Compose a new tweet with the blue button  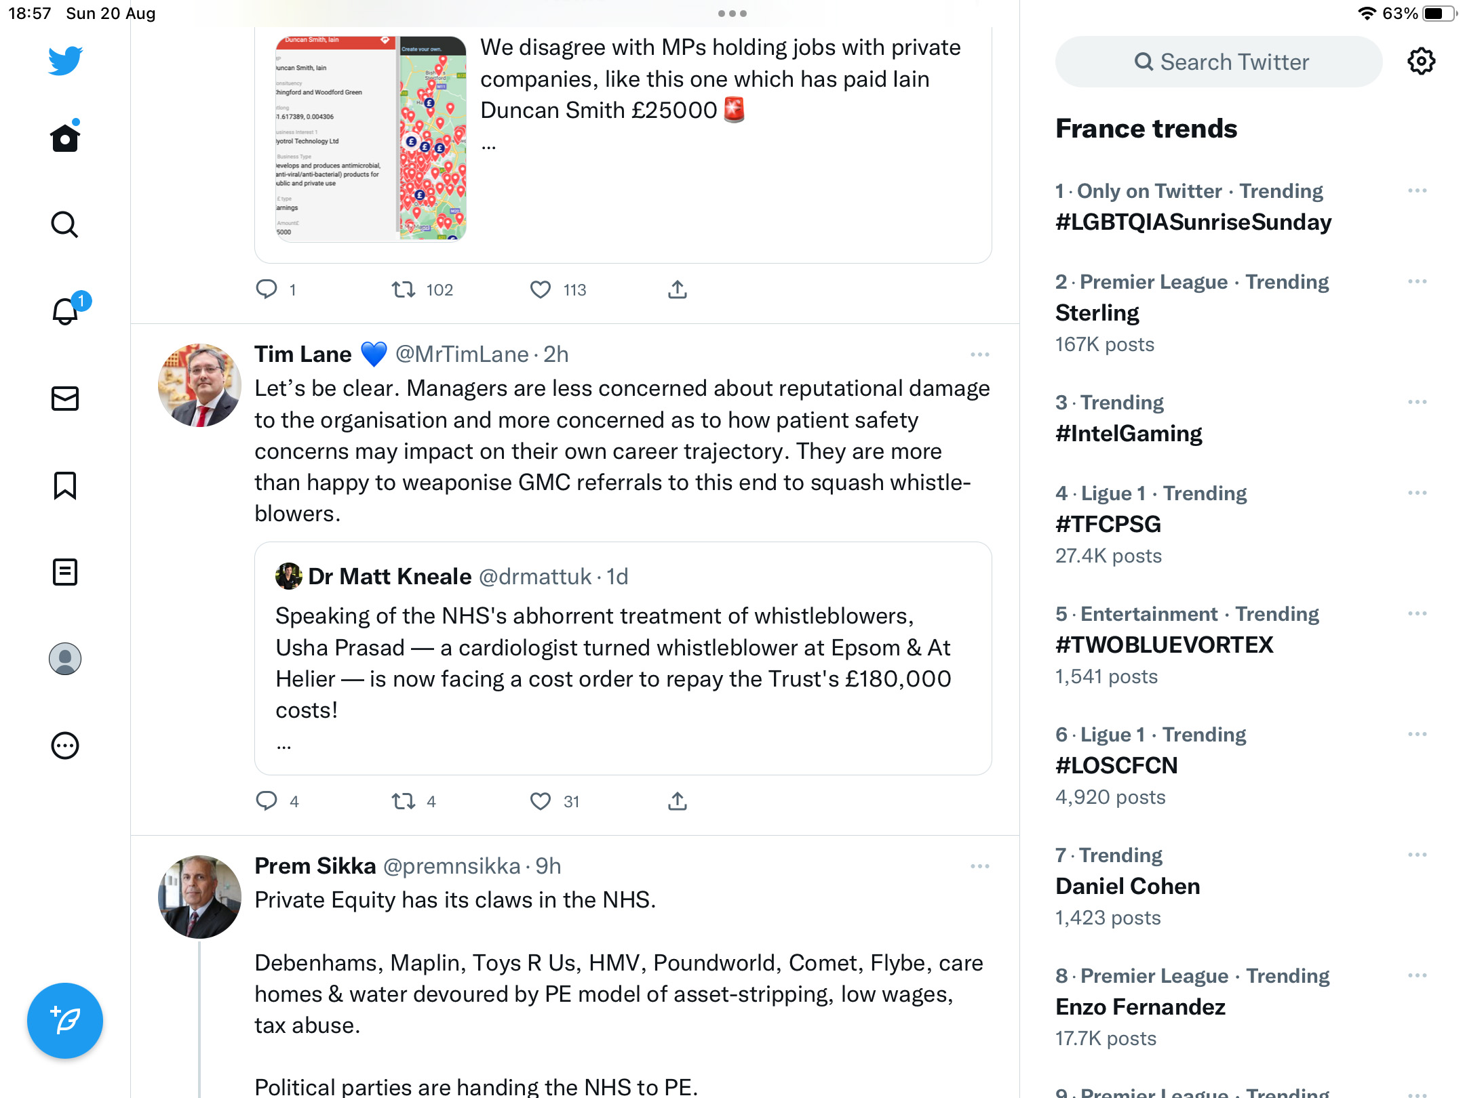coord(65,1020)
